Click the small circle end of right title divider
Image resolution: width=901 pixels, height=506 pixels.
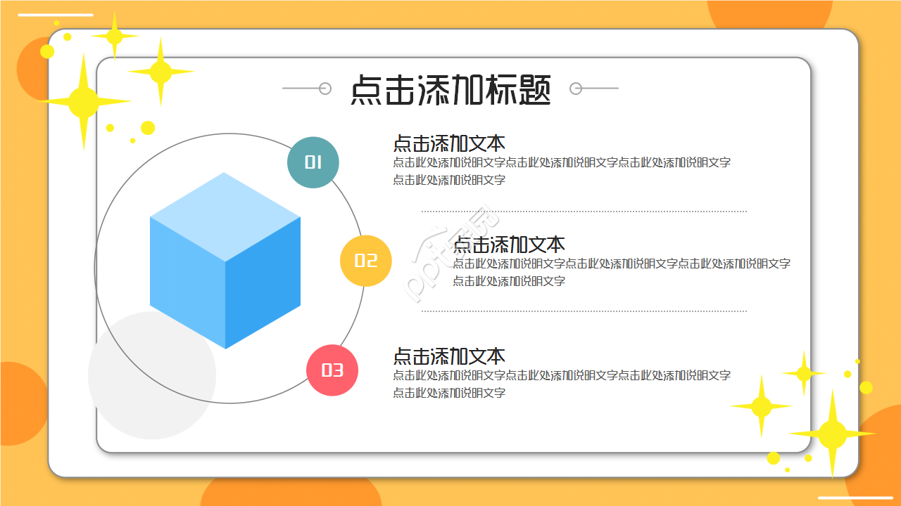(x=576, y=88)
